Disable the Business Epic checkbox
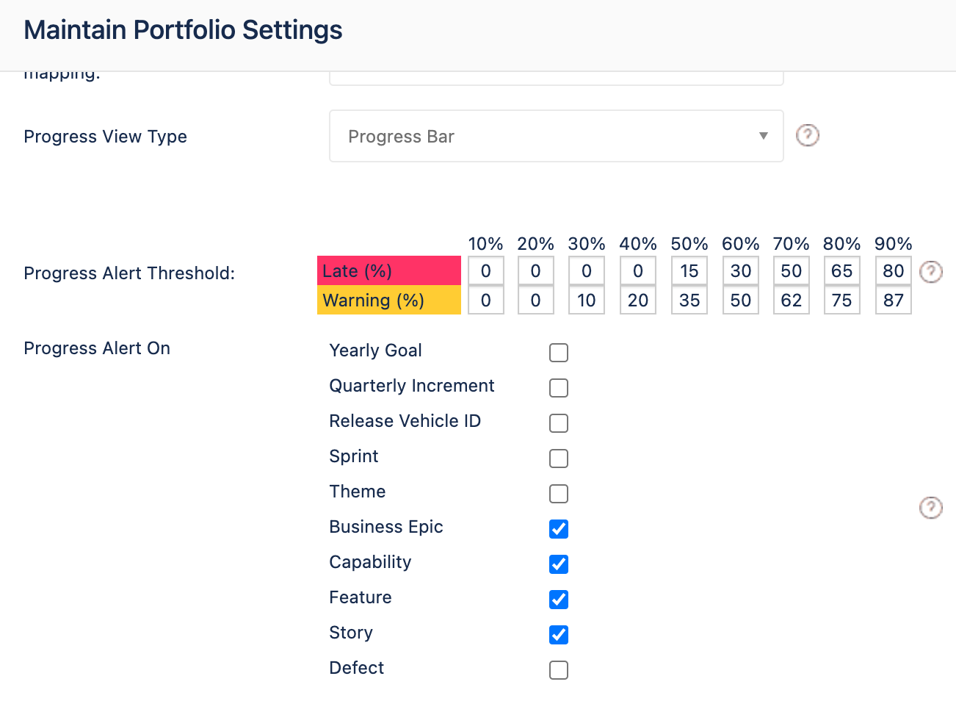The height and width of the screenshot is (701, 956). (559, 529)
